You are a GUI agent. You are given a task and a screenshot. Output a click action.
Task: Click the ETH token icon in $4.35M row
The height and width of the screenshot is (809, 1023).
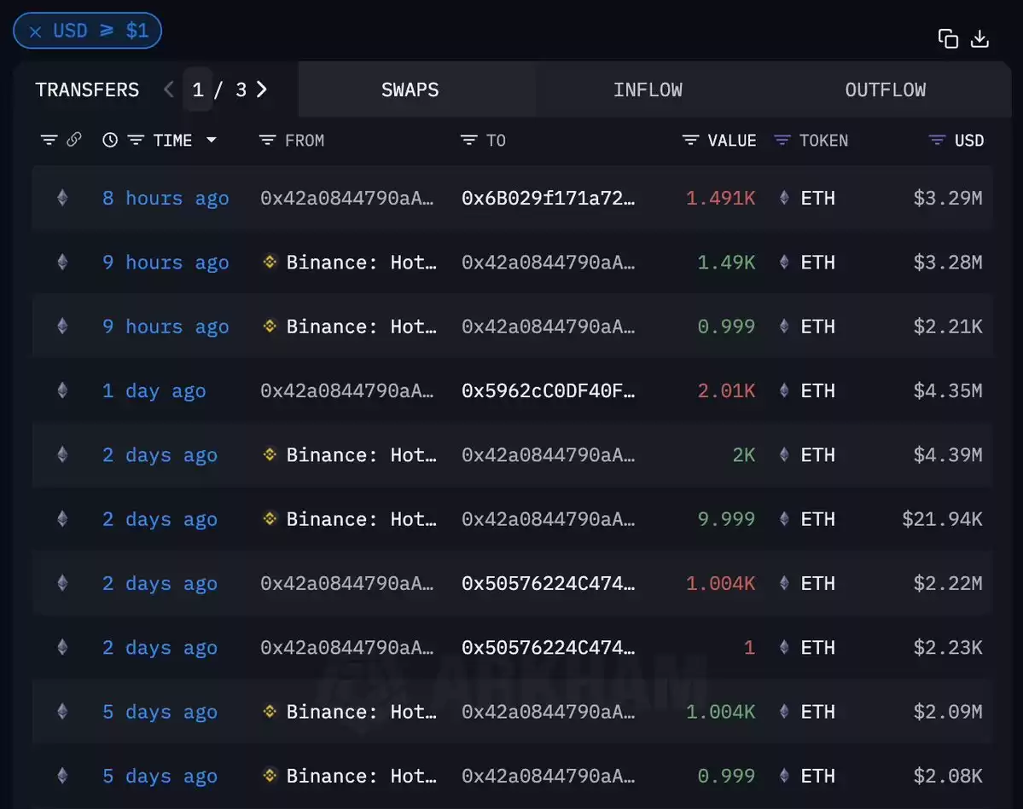tap(784, 390)
